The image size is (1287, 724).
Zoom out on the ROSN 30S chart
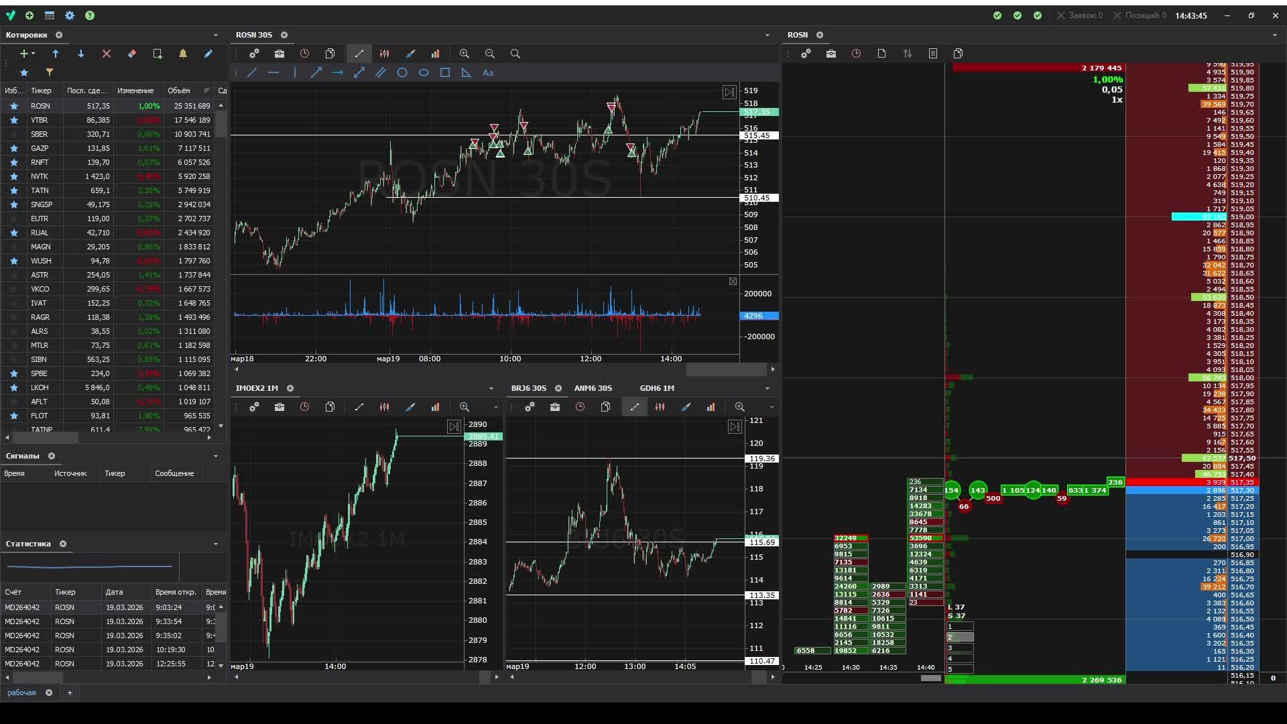(x=490, y=54)
